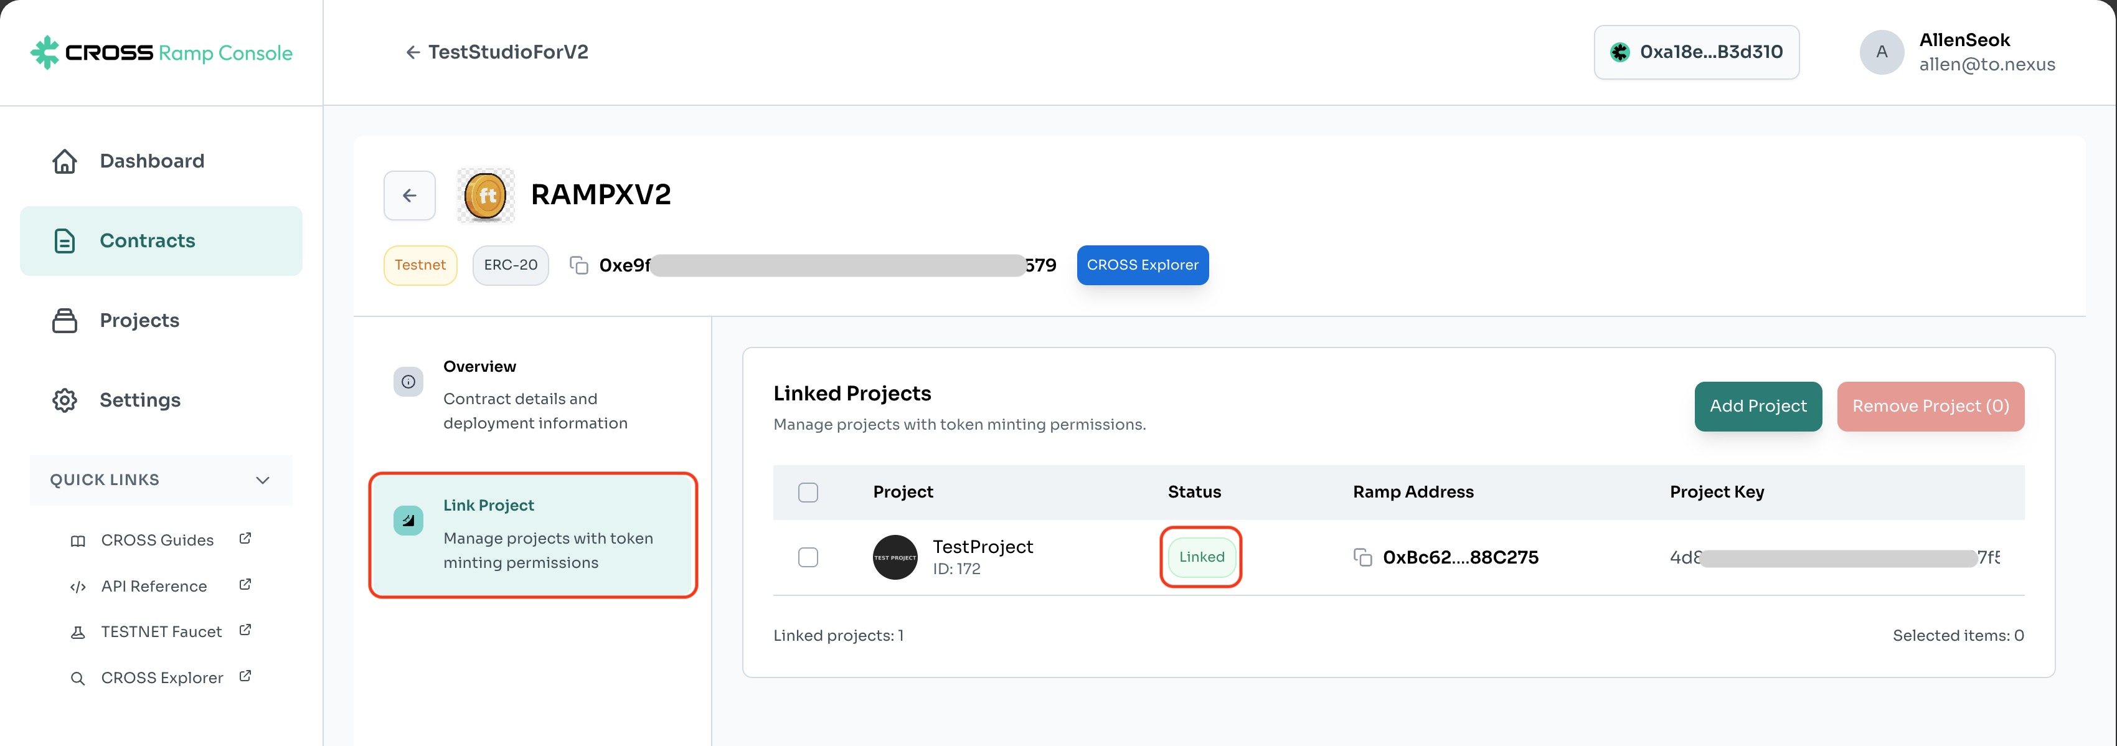Go to the Projects menu item
Viewport: 2117px width, 746px height.
click(x=139, y=321)
